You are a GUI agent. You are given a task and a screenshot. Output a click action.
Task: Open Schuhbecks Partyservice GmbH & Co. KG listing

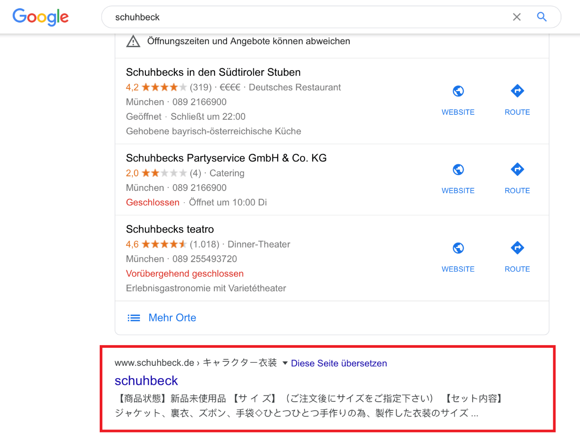(226, 158)
